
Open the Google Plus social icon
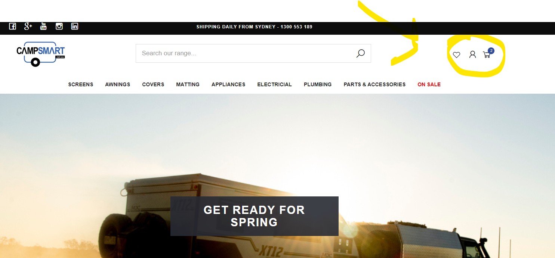click(x=28, y=26)
